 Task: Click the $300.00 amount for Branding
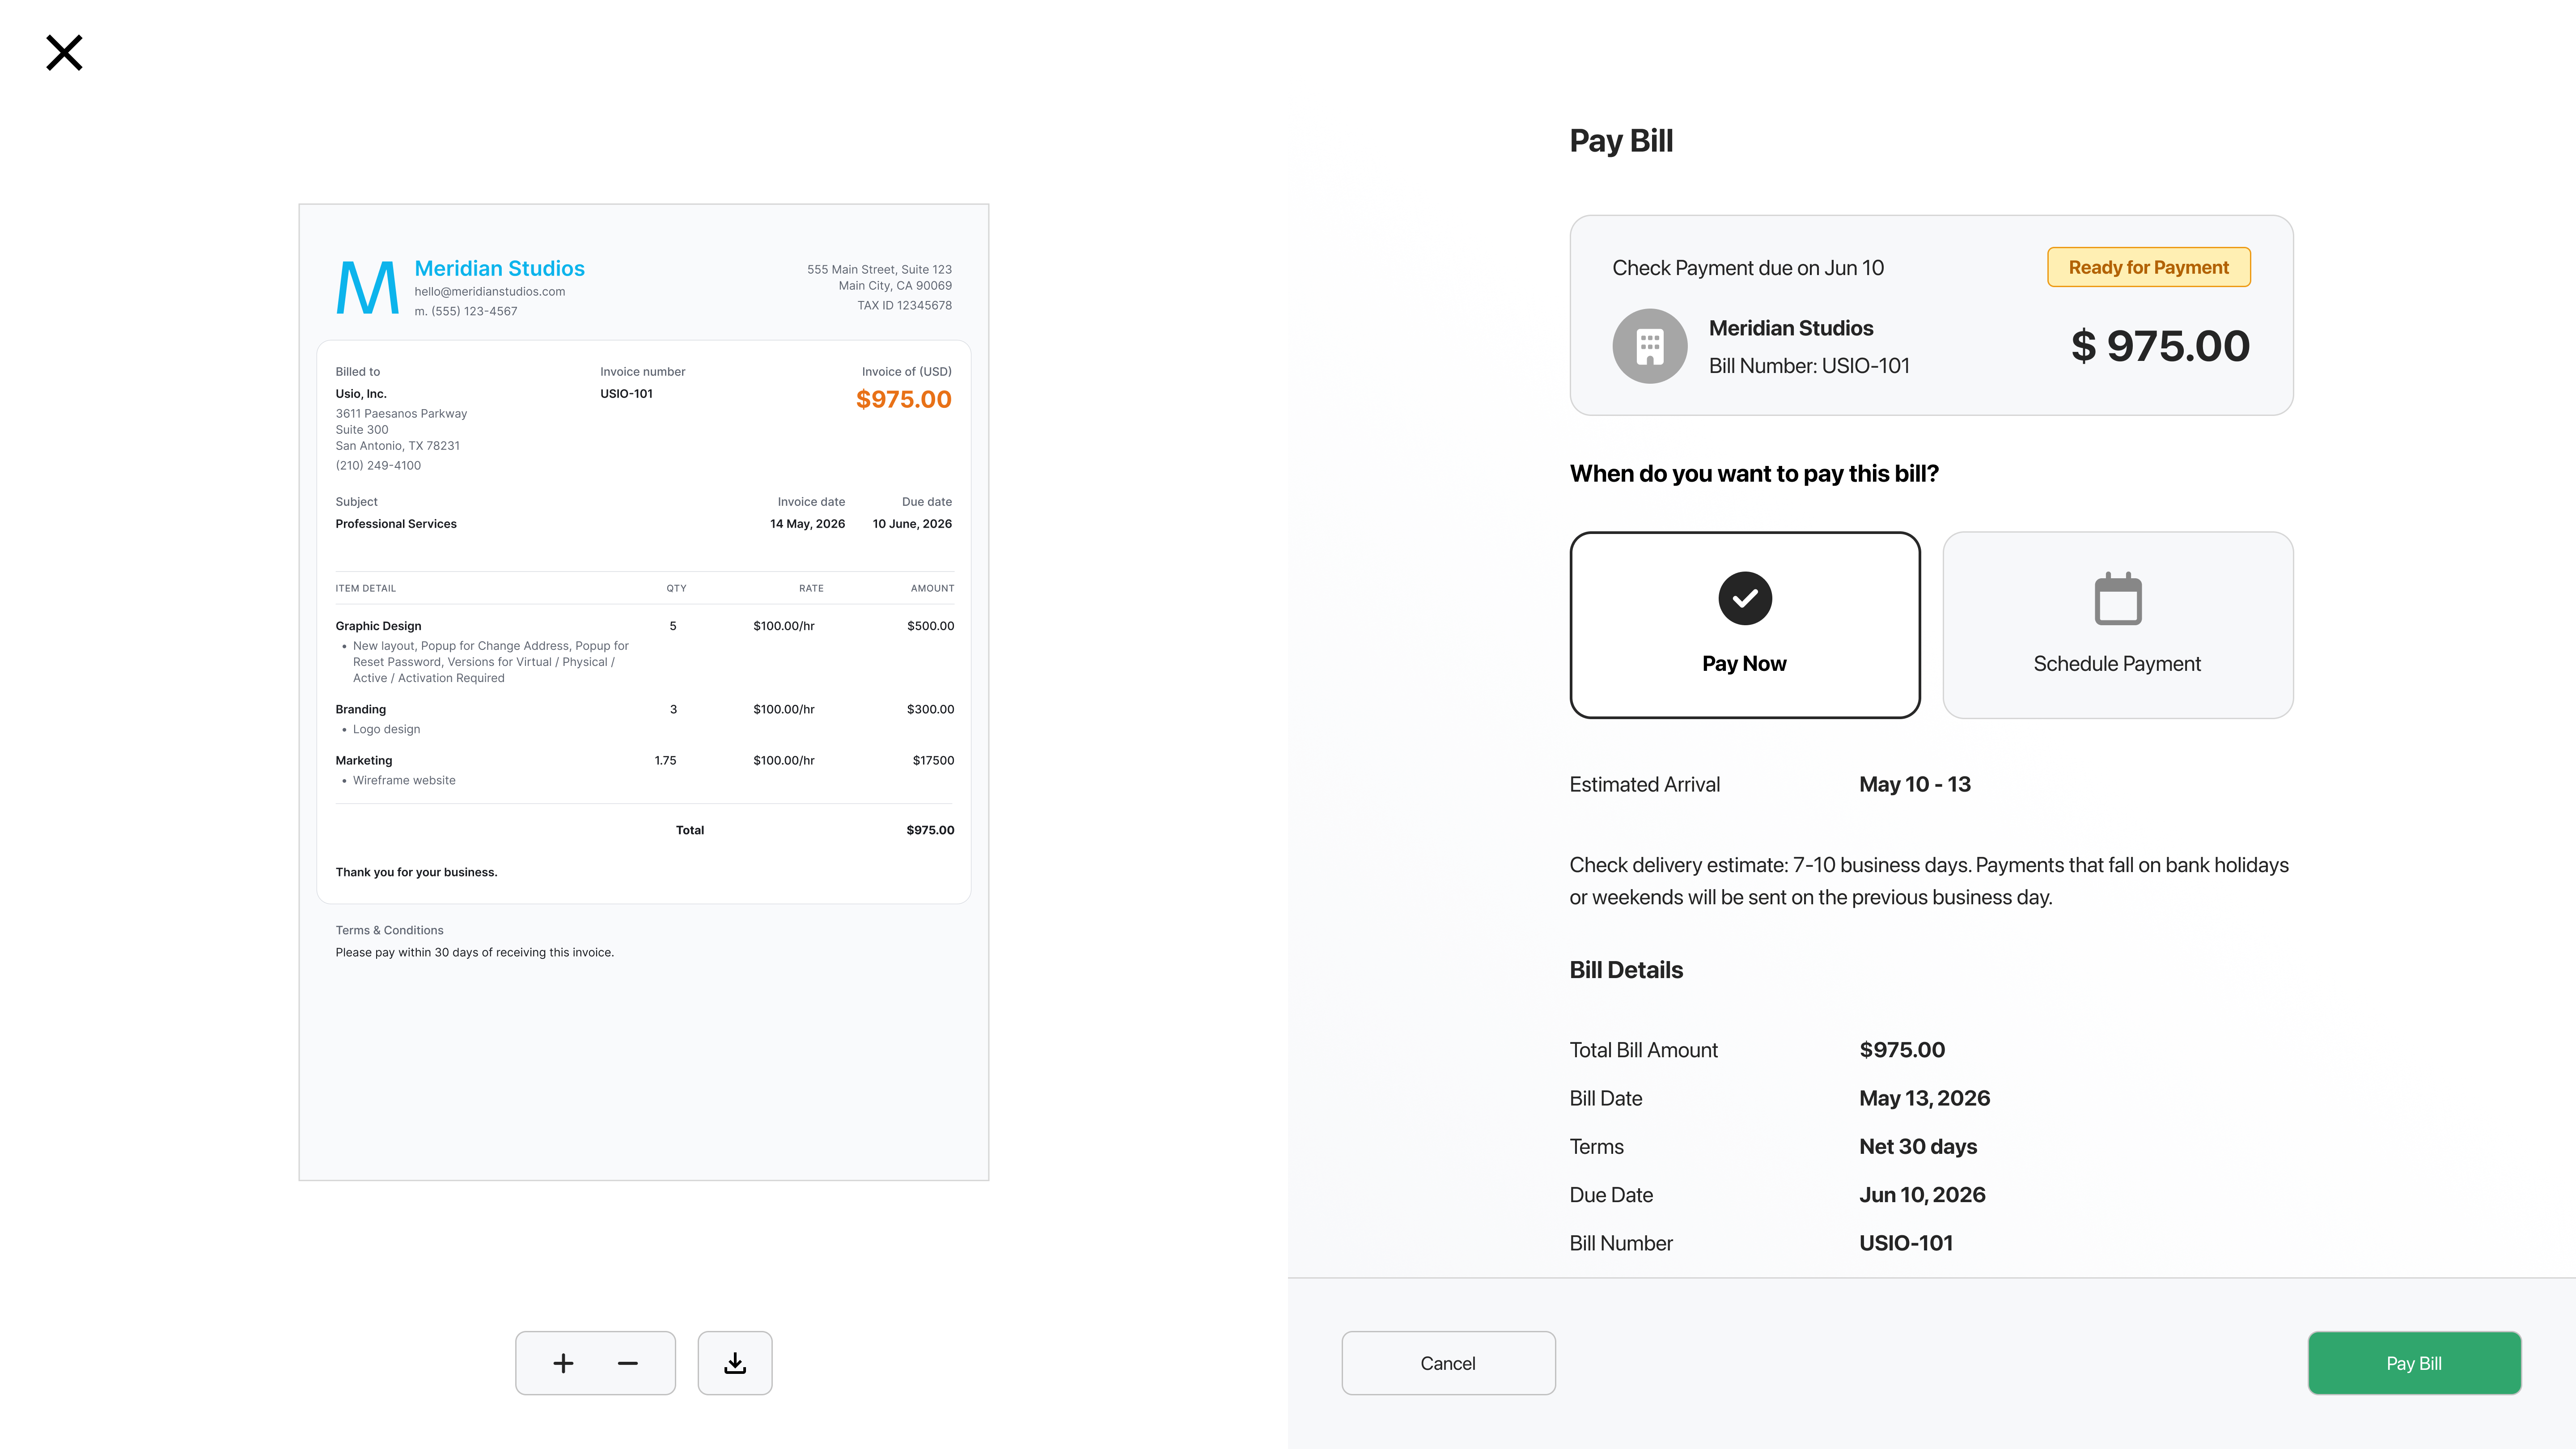point(930,709)
